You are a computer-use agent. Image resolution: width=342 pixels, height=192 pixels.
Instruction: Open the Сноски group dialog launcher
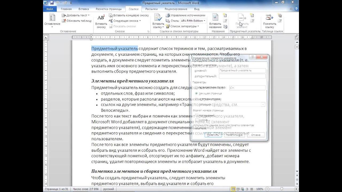point(148,31)
